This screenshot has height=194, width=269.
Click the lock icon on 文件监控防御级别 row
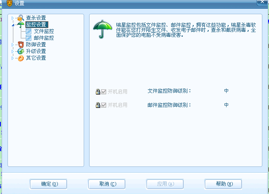coord(98,92)
